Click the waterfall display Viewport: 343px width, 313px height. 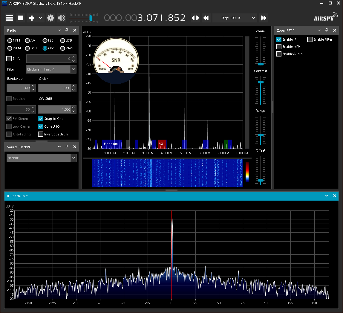pos(167,173)
